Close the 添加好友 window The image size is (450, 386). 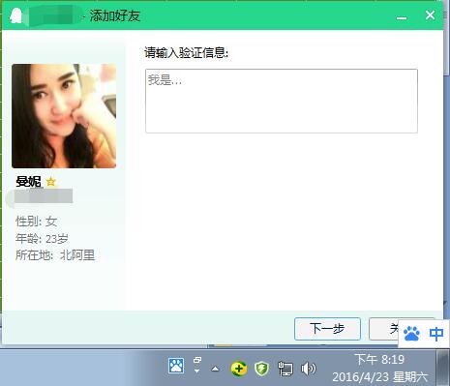point(430,15)
